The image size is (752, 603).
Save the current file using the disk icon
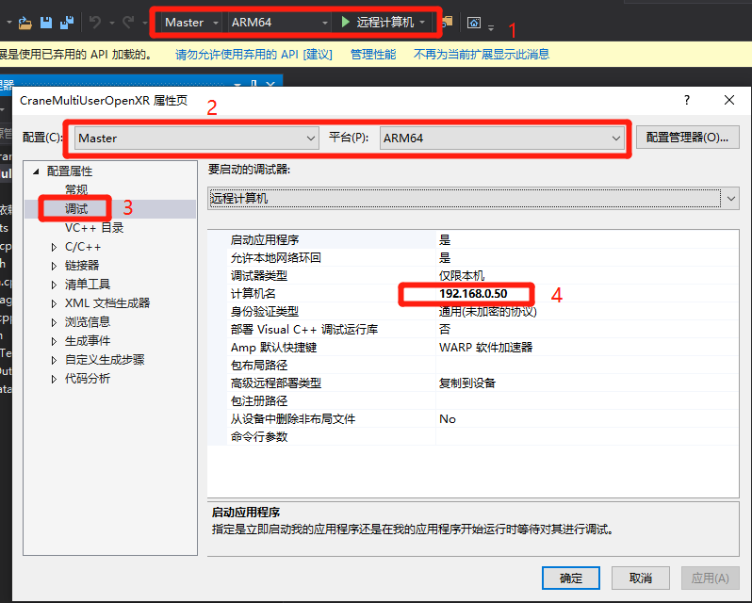tap(46, 23)
